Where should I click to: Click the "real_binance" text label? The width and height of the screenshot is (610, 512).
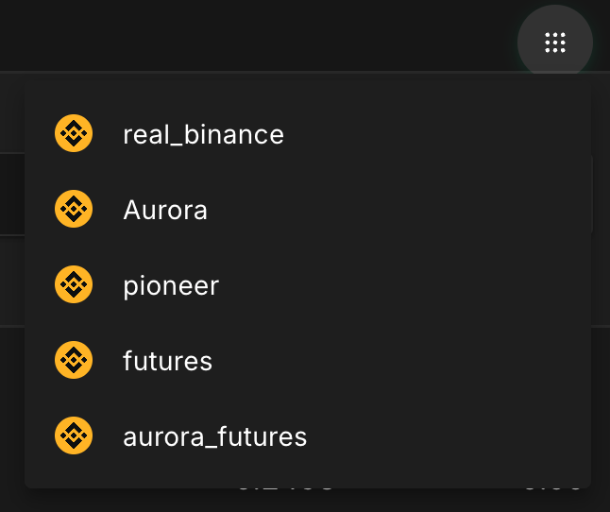click(x=203, y=134)
